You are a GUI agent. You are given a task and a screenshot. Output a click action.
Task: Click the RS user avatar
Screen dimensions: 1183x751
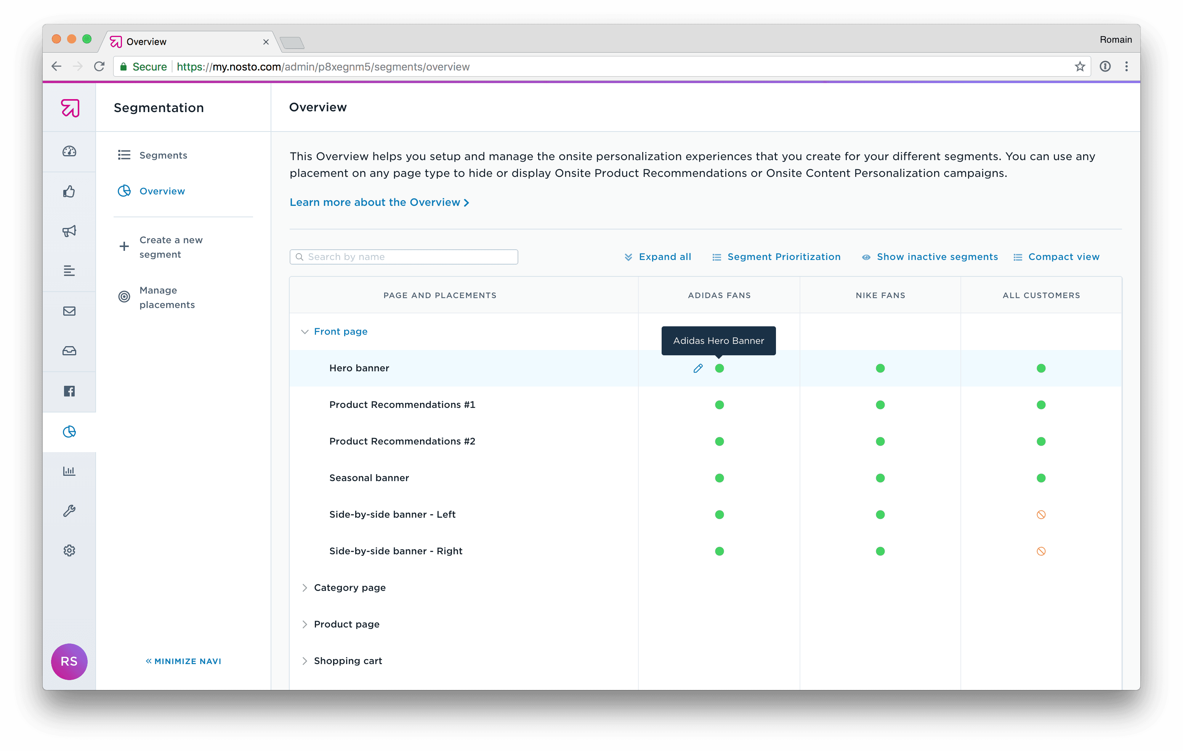[x=69, y=661]
